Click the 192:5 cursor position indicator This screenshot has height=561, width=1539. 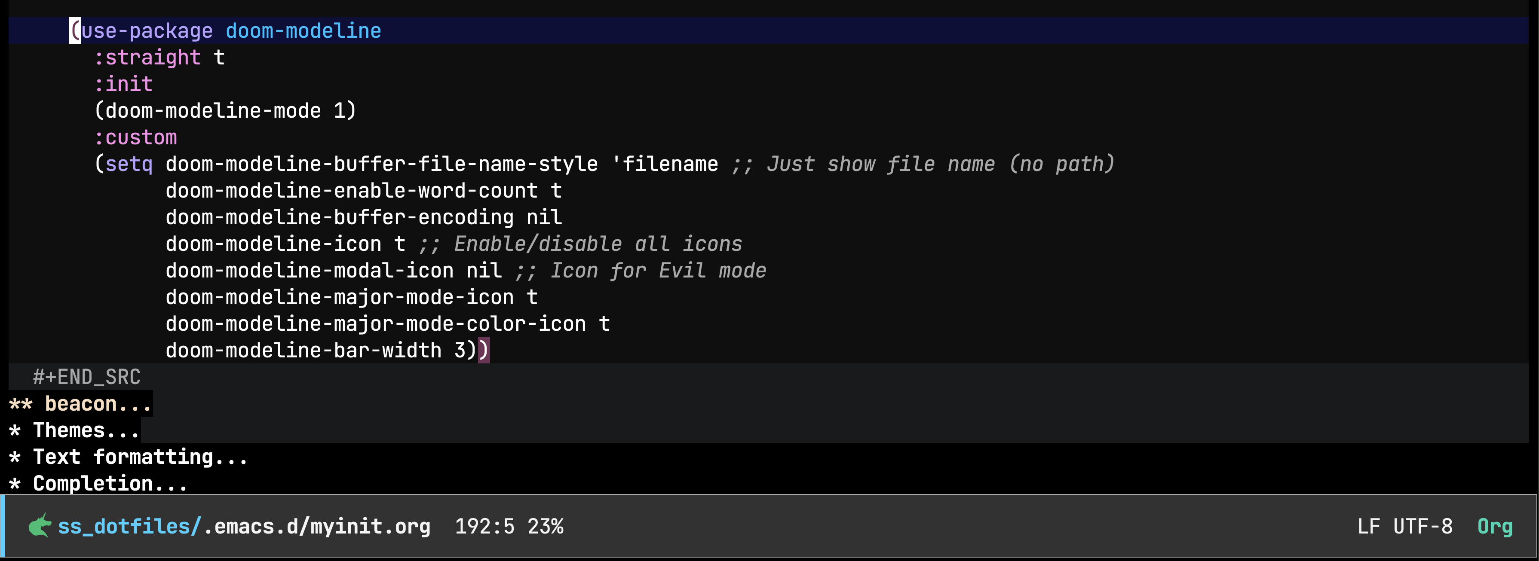click(x=484, y=526)
